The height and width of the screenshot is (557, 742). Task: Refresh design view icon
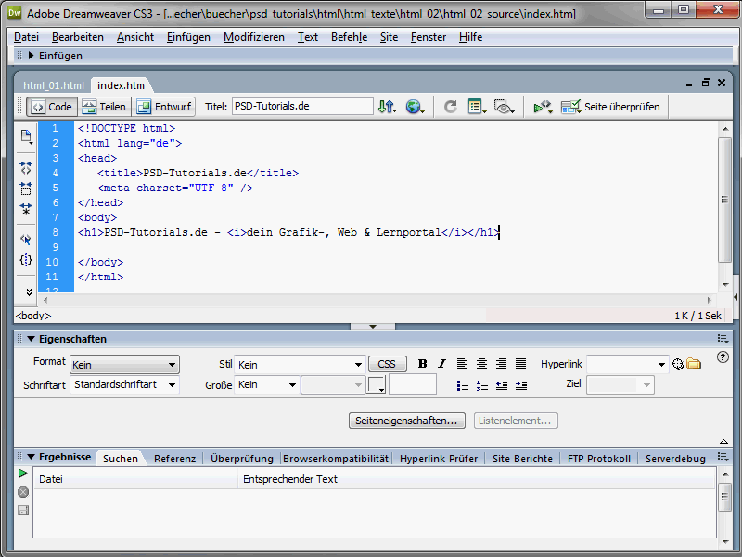(x=451, y=107)
